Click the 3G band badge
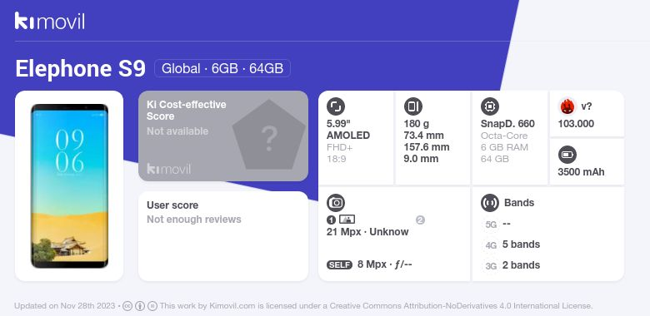The height and width of the screenshot is (316, 650). click(491, 266)
